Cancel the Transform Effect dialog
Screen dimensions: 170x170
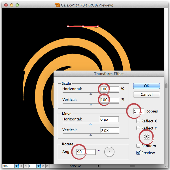tap(146, 94)
